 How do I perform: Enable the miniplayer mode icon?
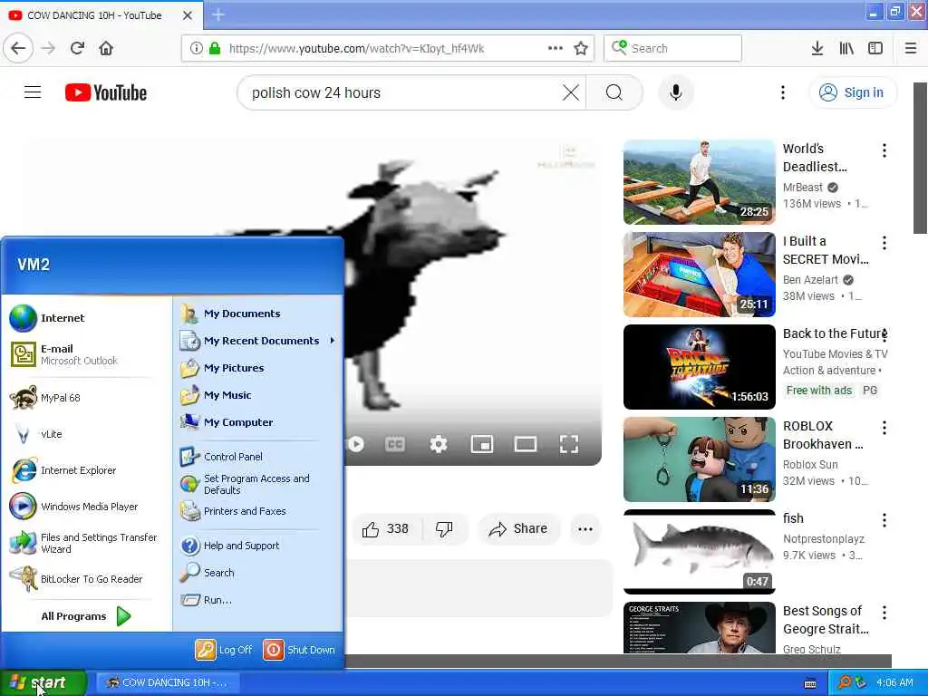coord(482,444)
